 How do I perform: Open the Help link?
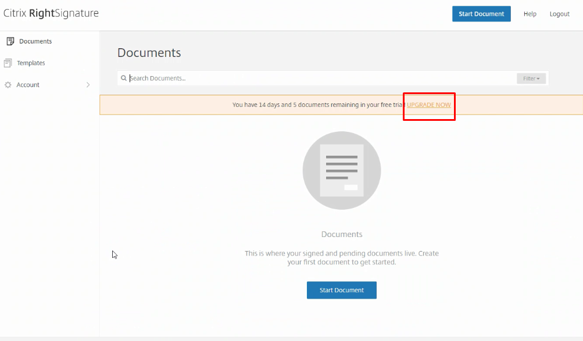pos(530,14)
